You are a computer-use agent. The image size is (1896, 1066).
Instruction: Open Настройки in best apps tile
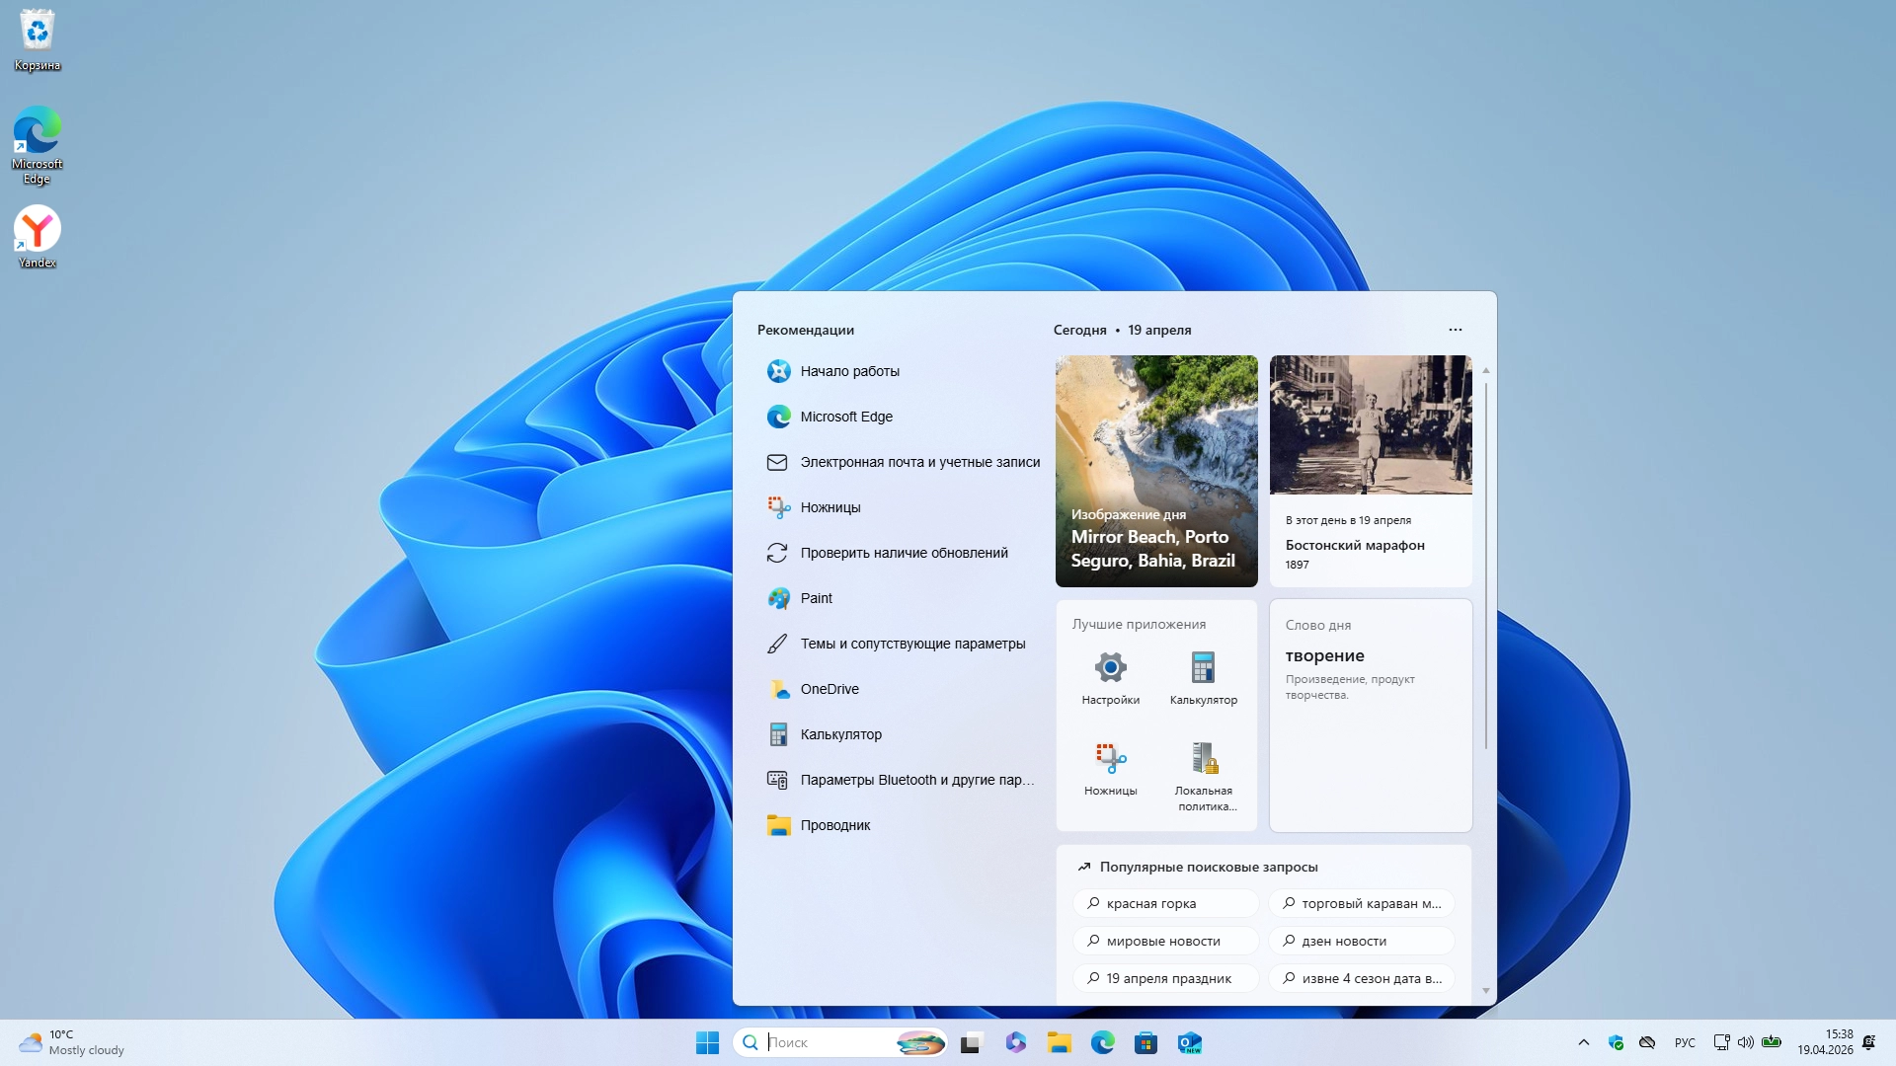coord(1110,678)
